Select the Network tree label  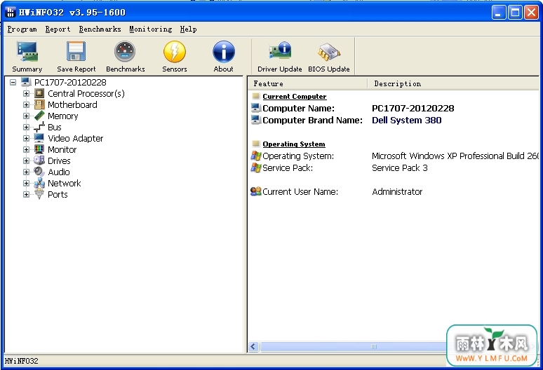tap(65, 183)
